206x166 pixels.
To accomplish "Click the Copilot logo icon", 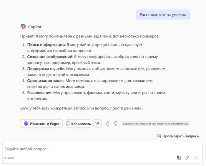I will click(23, 27).
